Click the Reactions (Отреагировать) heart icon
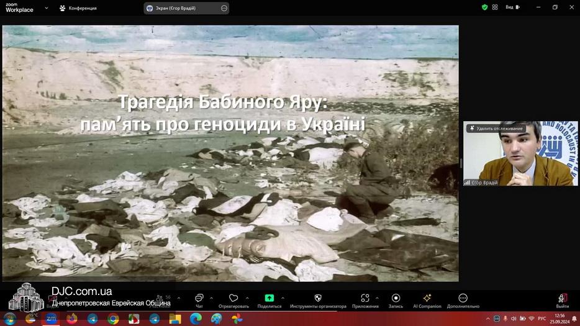 (x=233, y=299)
